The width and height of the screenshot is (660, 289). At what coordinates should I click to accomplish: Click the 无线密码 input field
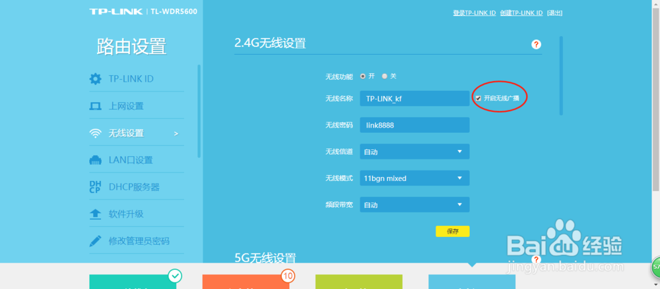(x=414, y=125)
